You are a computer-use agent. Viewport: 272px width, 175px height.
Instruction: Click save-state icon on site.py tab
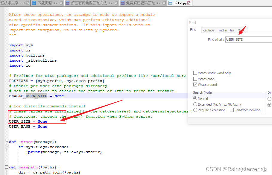click(x=171, y=3)
